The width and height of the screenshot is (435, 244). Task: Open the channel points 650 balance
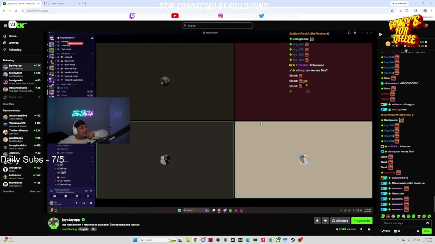point(386,231)
